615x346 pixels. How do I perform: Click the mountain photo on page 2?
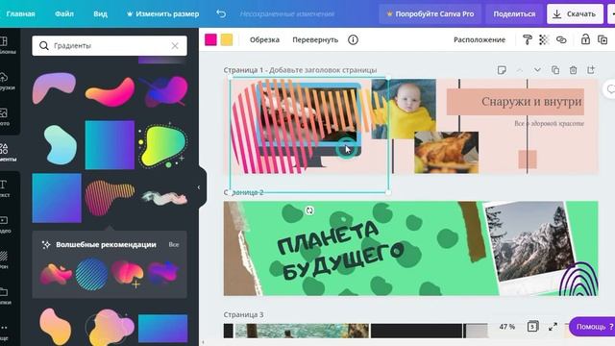click(x=530, y=242)
